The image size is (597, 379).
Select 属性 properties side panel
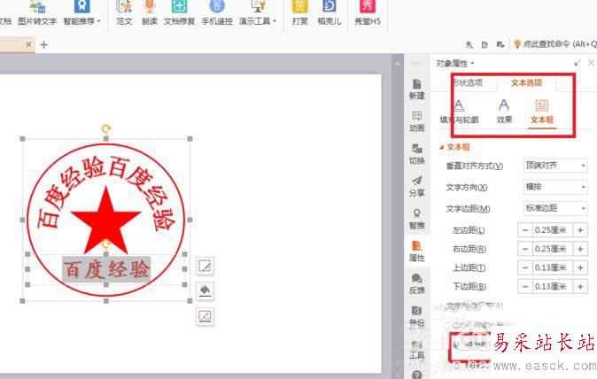click(417, 251)
